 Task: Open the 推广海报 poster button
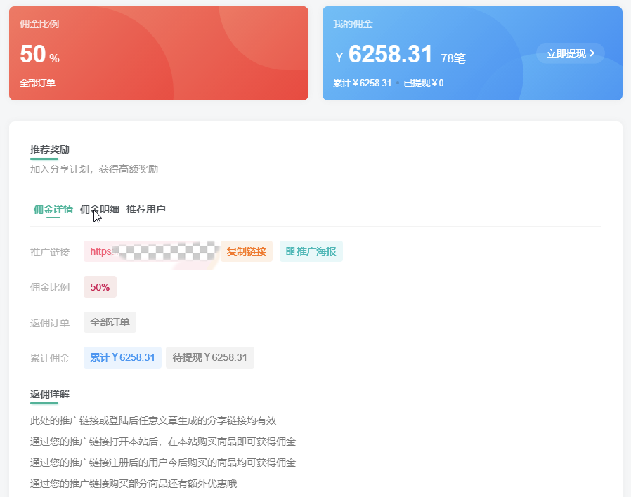coord(311,251)
